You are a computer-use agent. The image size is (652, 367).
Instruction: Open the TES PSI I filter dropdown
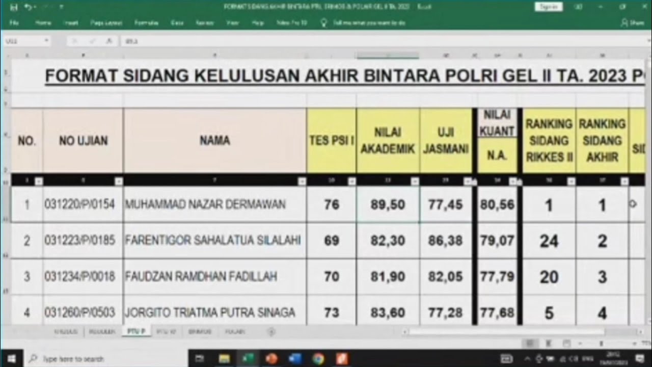[351, 180]
